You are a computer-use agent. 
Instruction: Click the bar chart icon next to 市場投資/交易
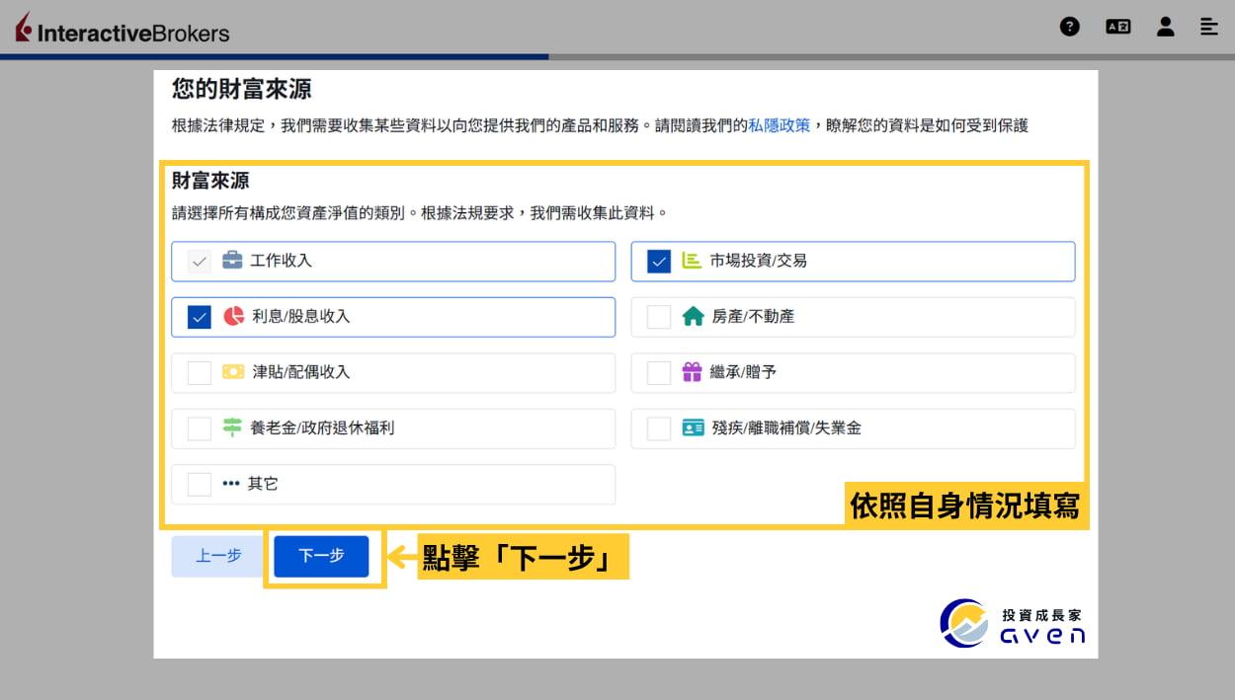[692, 261]
